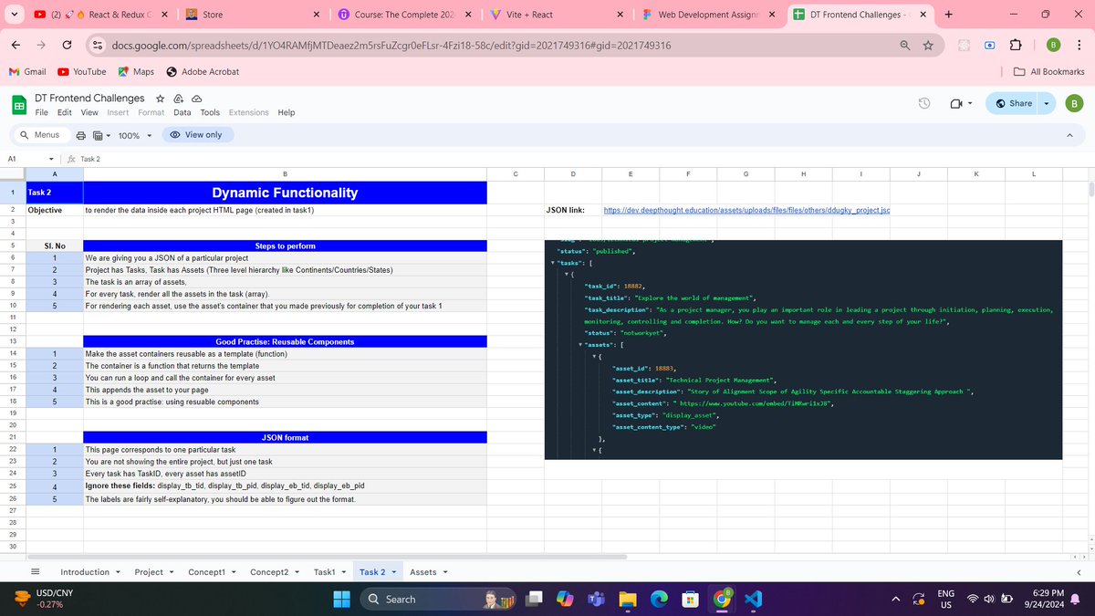Screen dimensions: 1095x616
Task: Click the Meet video camera icon
Action: point(955,103)
